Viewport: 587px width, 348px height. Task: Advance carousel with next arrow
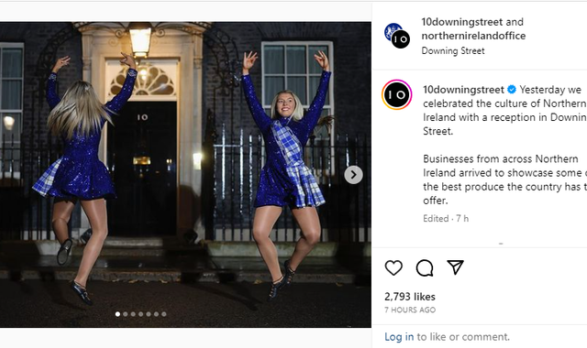(353, 175)
